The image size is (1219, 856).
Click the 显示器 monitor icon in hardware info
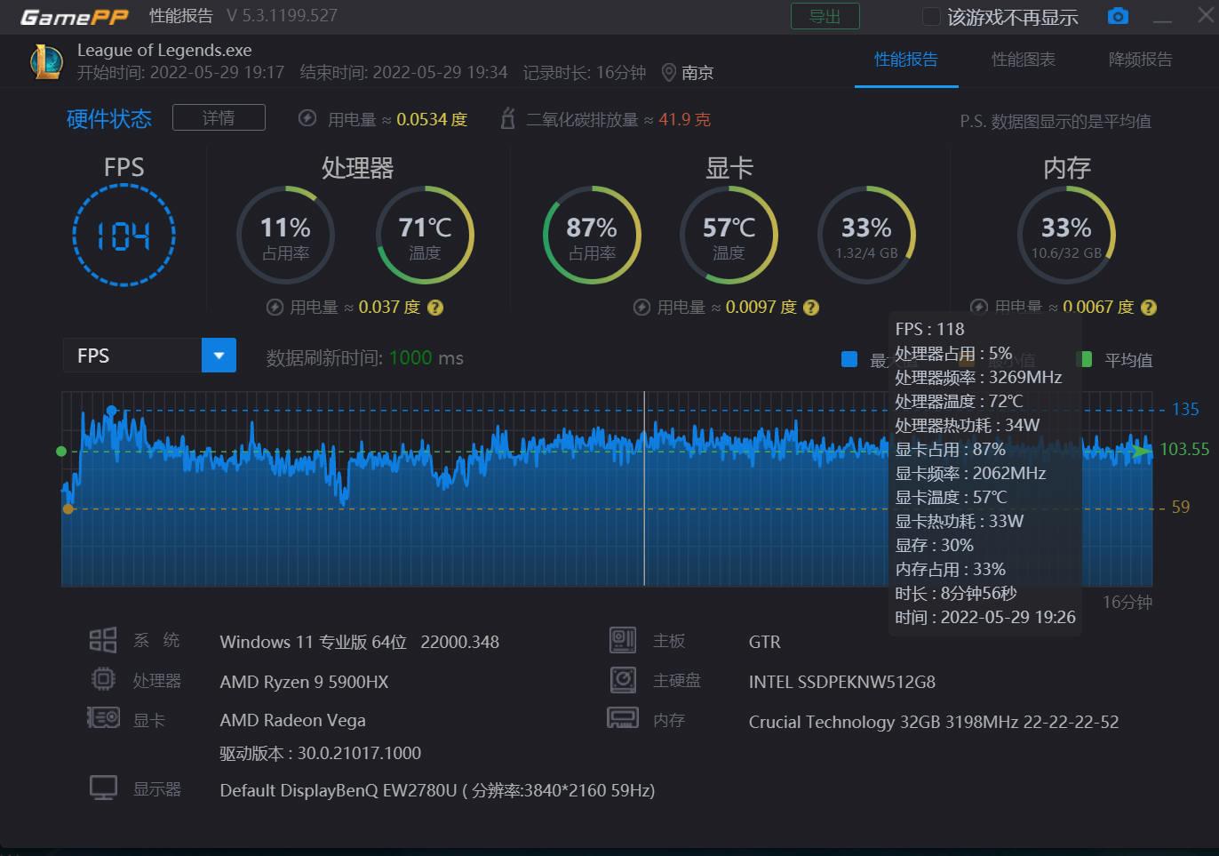point(103,786)
